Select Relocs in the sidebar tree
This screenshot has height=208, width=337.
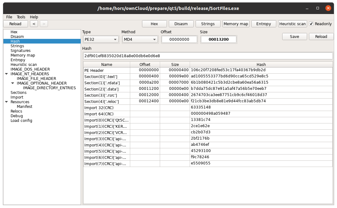(16, 111)
